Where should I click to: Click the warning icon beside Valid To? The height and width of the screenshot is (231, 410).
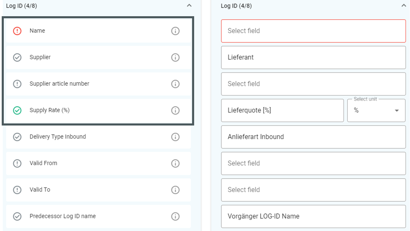(17, 190)
